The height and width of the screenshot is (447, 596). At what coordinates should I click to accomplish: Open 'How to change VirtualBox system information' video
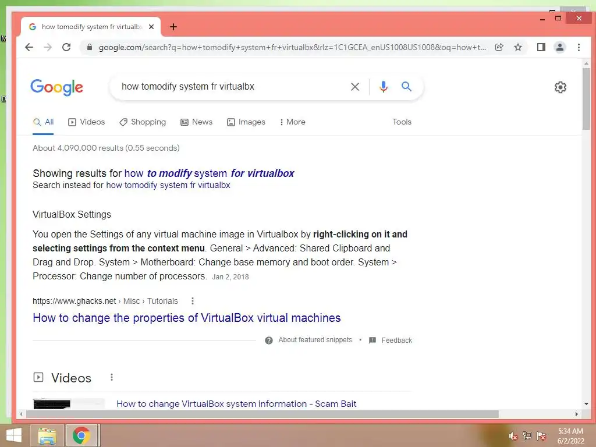(236, 404)
